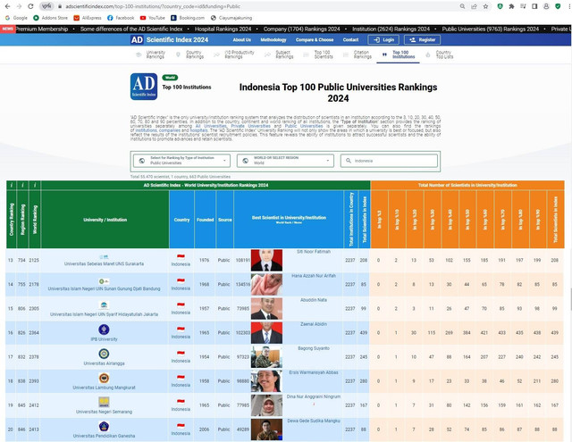Image resolution: width=572 pixels, height=442 pixels.
Task: Toggle the browser side panel icon
Action: 534,6
